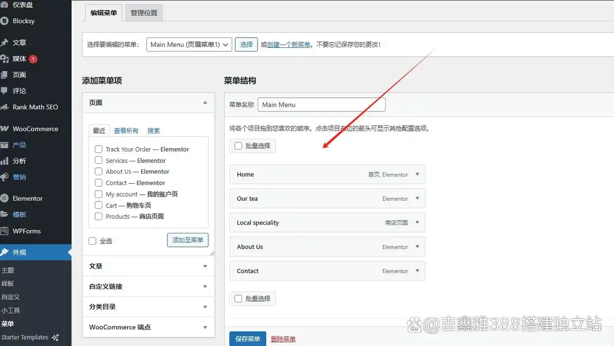Screen dimensions: 614x346
Task: Open WooCommerce from the sidebar icon
Action: click(4, 129)
